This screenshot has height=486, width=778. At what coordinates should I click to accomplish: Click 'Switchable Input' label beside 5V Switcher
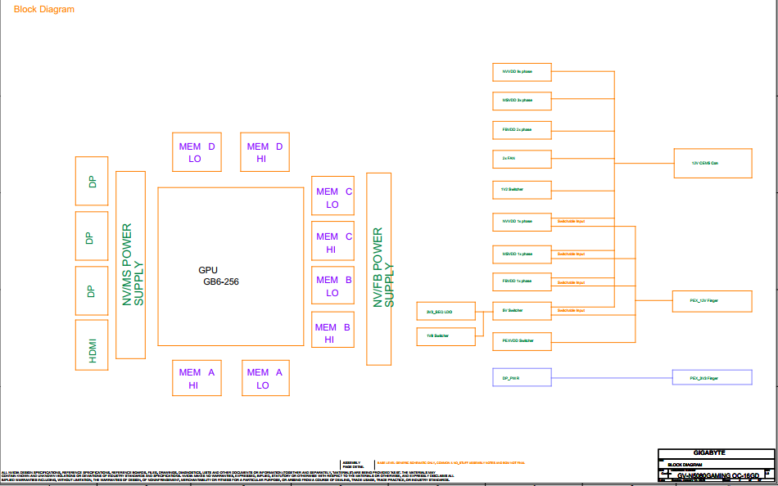[x=571, y=310]
